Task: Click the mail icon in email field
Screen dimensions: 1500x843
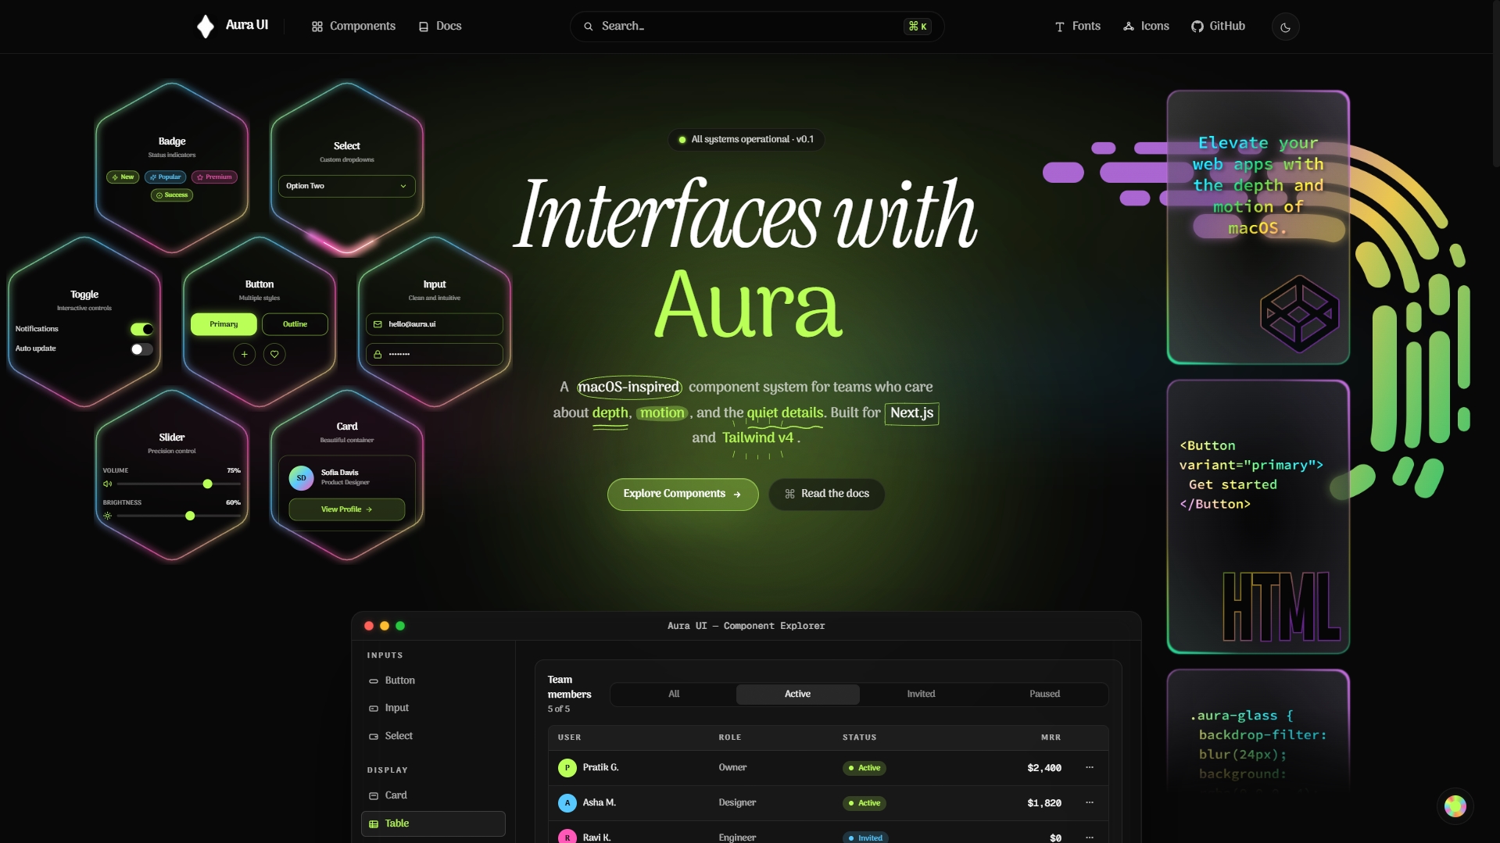Action: click(378, 324)
